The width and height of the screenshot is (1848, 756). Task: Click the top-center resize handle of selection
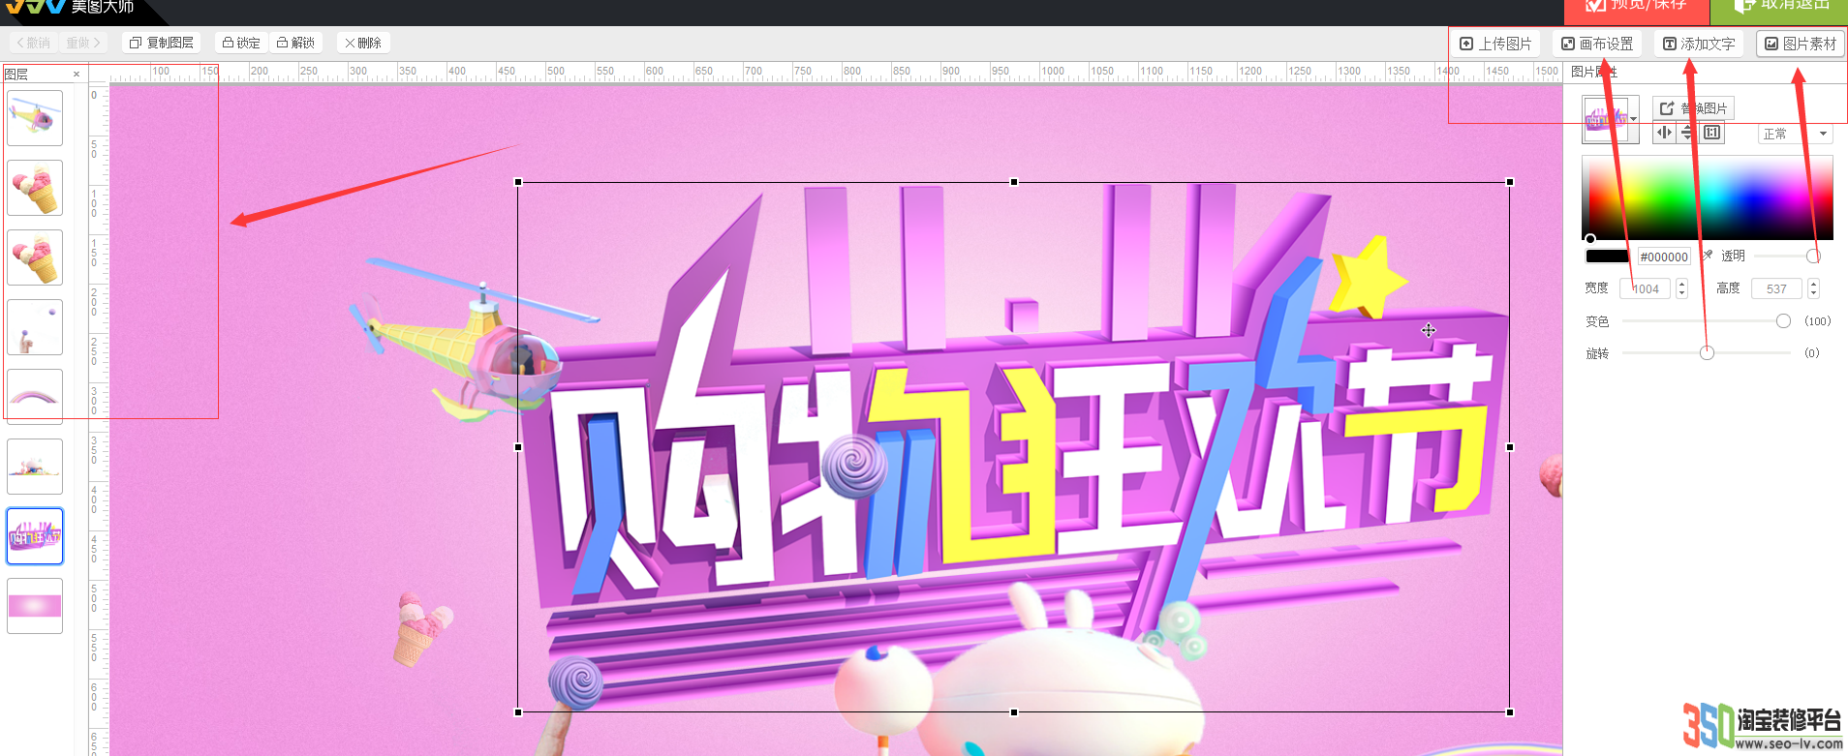click(x=1014, y=182)
